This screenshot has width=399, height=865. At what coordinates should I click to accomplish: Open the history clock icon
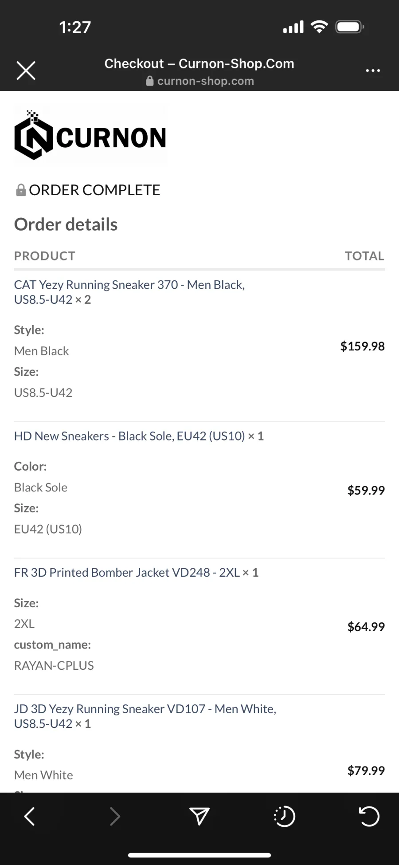[284, 816]
